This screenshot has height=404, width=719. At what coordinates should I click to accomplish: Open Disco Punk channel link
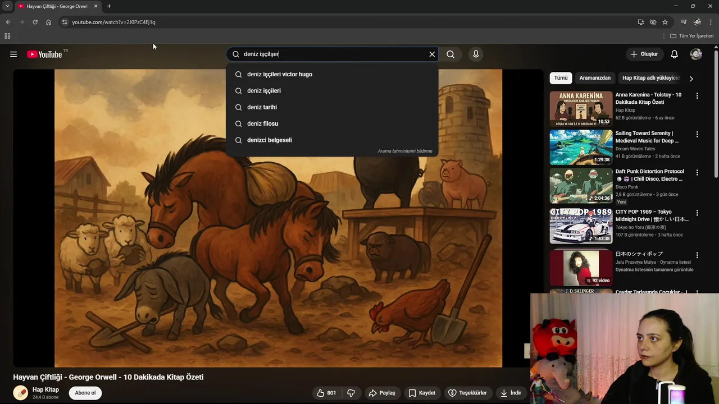pyautogui.click(x=627, y=187)
